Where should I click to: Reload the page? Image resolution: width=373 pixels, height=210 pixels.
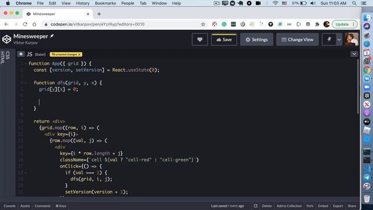coord(25,24)
